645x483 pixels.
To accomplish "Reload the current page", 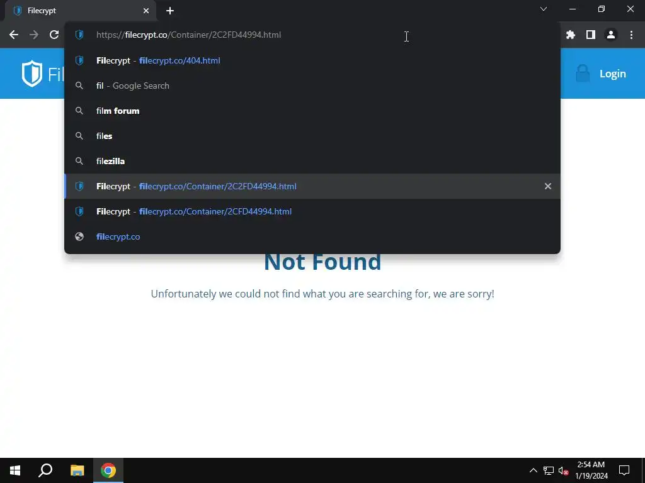I will (54, 35).
